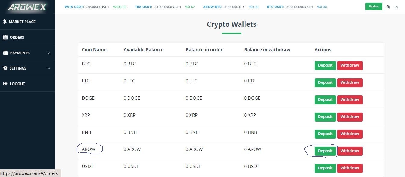This screenshot has width=405, height=177.
Task: Open the AROW-BTC ticker pair
Action: pyautogui.click(x=213, y=7)
